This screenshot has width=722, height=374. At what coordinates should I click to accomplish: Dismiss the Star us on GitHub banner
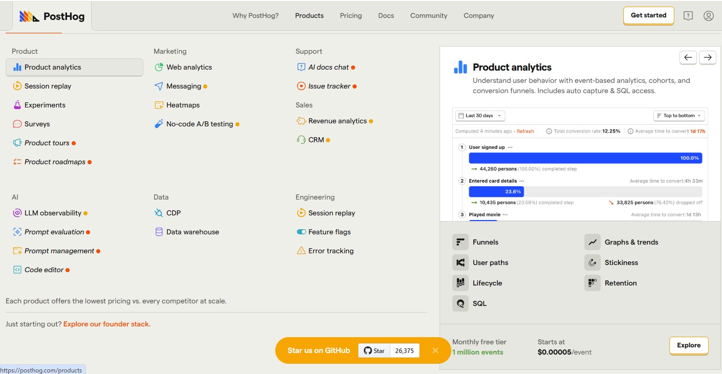click(435, 350)
